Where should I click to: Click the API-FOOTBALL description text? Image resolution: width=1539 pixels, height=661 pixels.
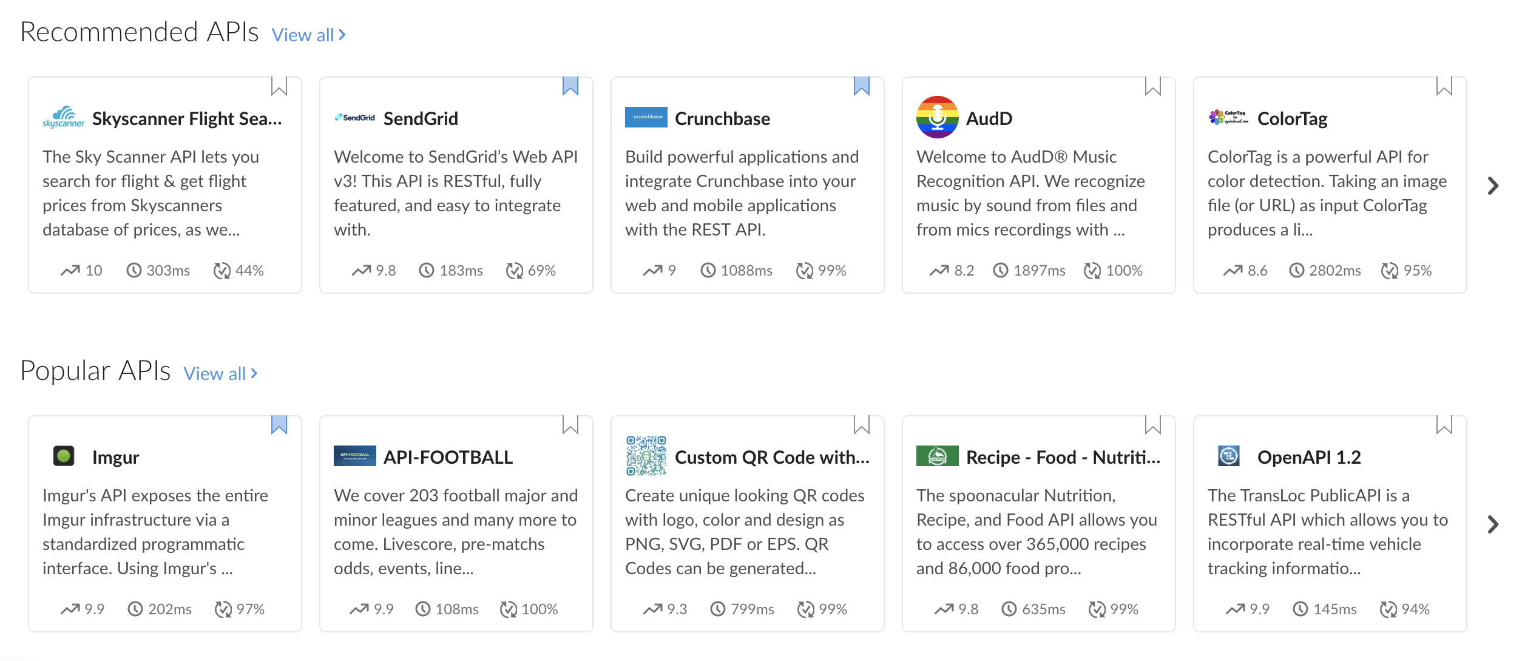(x=455, y=532)
